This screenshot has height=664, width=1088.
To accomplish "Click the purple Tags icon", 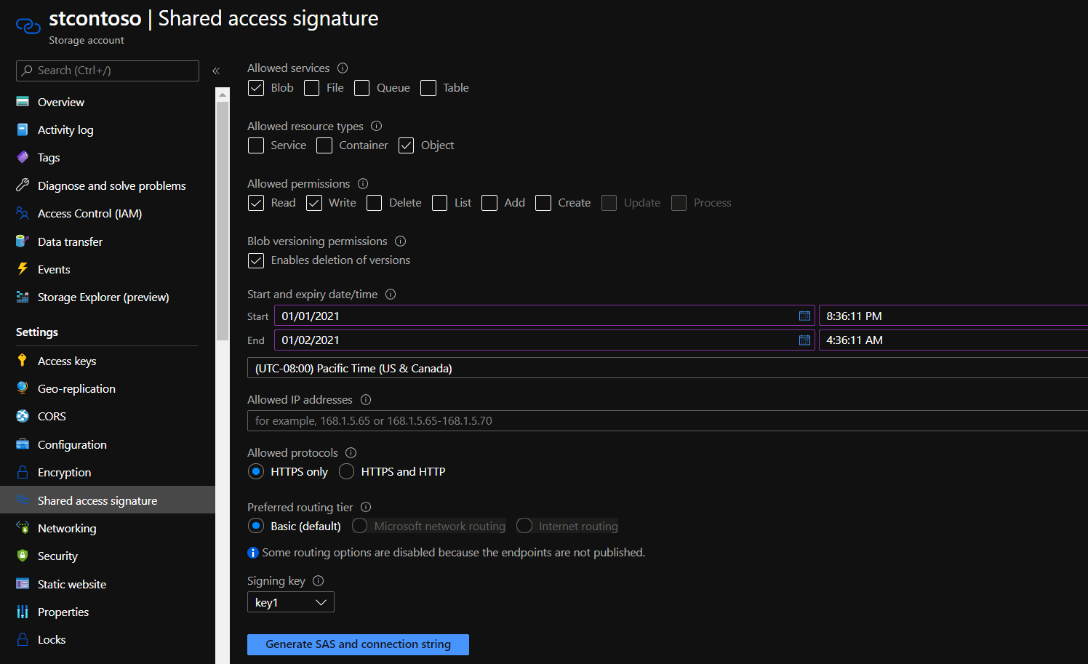I will click(x=23, y=157).
